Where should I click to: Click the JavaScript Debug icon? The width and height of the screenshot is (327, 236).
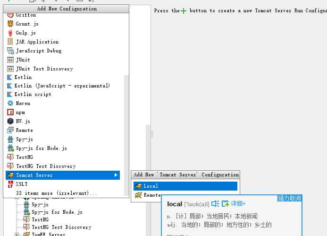click(10, 51)
